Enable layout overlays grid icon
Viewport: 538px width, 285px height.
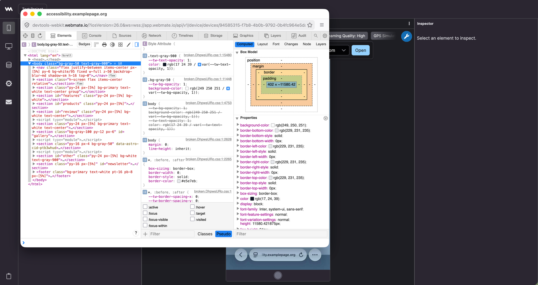[x=120, y=44]
